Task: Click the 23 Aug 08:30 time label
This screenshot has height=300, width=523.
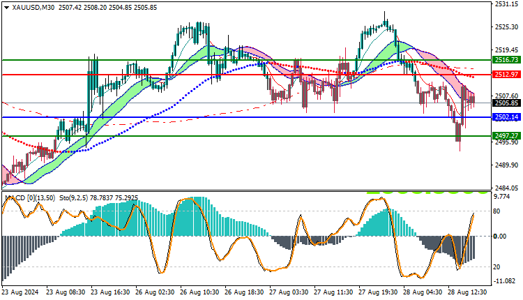Action: coord(66,292)
